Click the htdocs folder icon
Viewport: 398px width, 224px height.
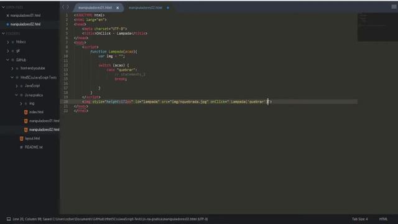point(12,42)
